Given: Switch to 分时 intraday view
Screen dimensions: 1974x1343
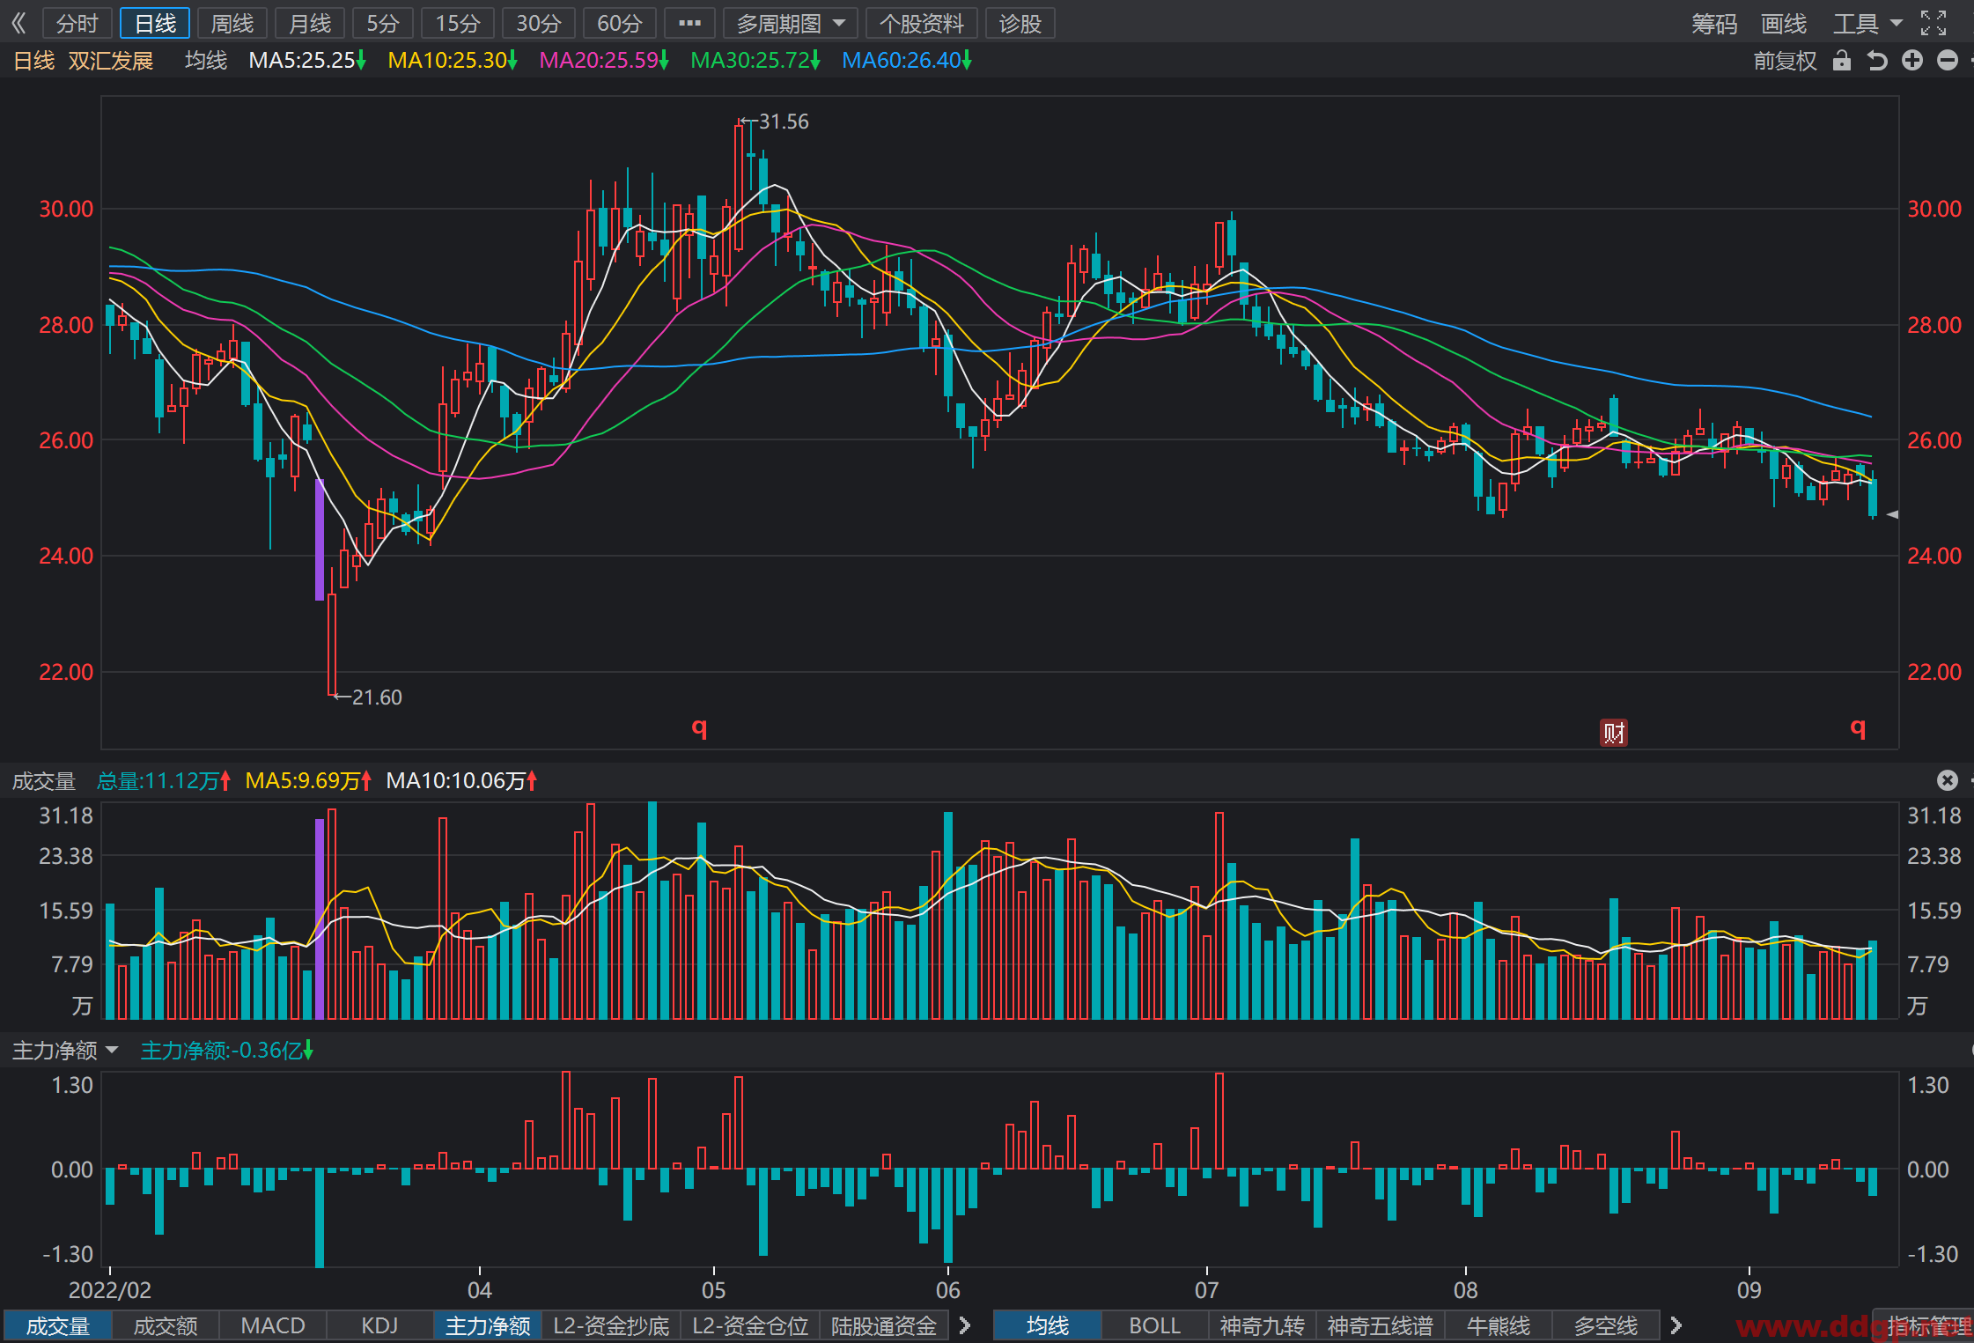Looking at the screenshot, I should (77, 23).
